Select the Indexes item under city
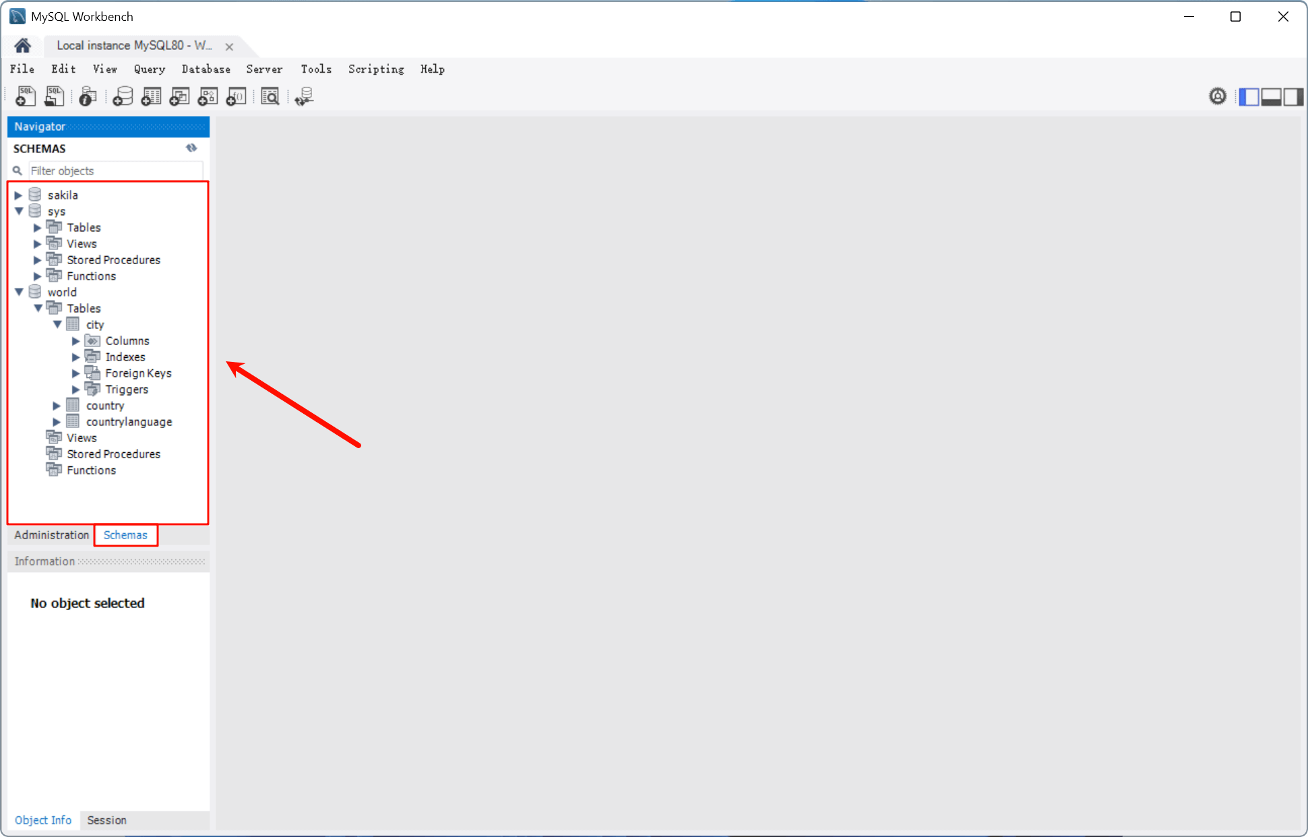This screenshot has width=1308, height=837. click(125, 356)
